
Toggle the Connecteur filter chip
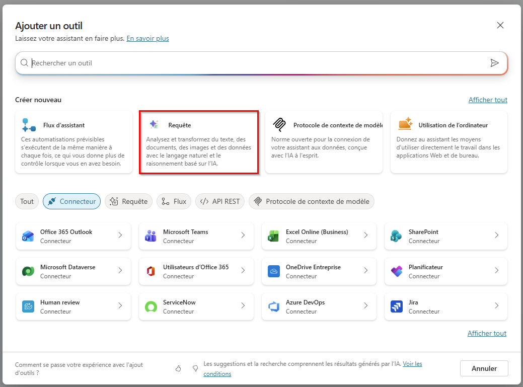(71, 201)
